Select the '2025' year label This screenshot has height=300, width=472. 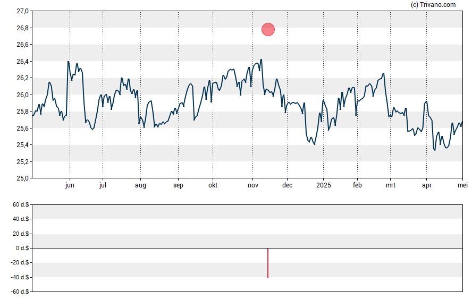point(324,185)
